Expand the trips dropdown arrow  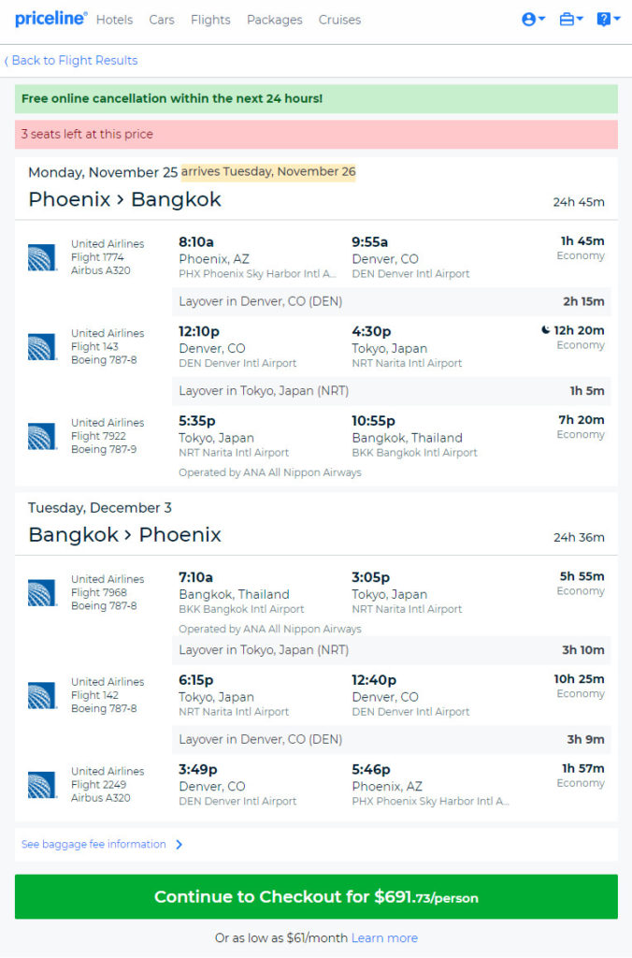click(x=580, y=19)
